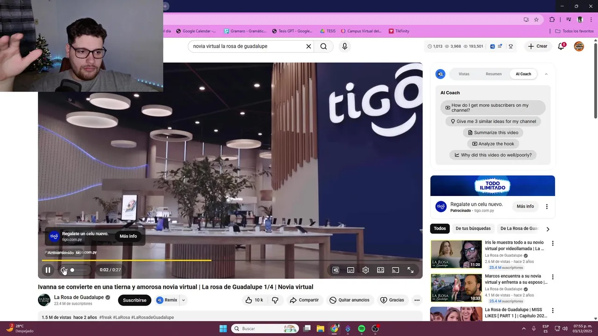Open vidIQ overlay icon in player controls
The height and width of the screenshot is (336, 598).
[x=335, y=270]
